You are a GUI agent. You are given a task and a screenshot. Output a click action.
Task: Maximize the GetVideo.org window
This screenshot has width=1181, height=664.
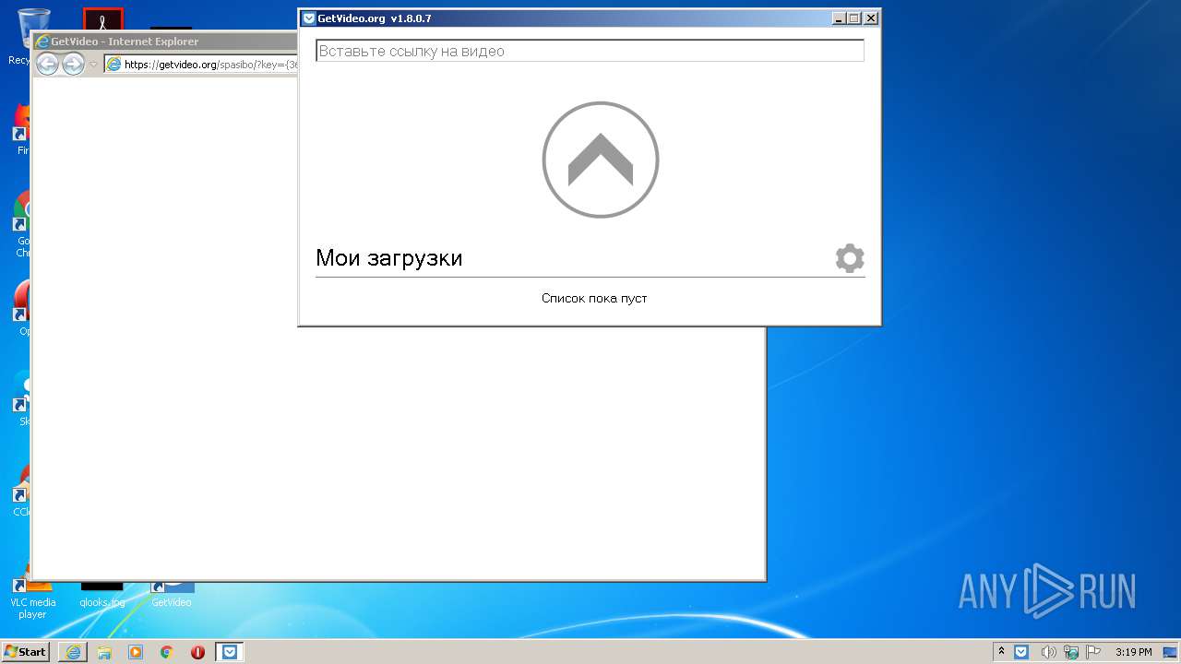click(853, 18)
